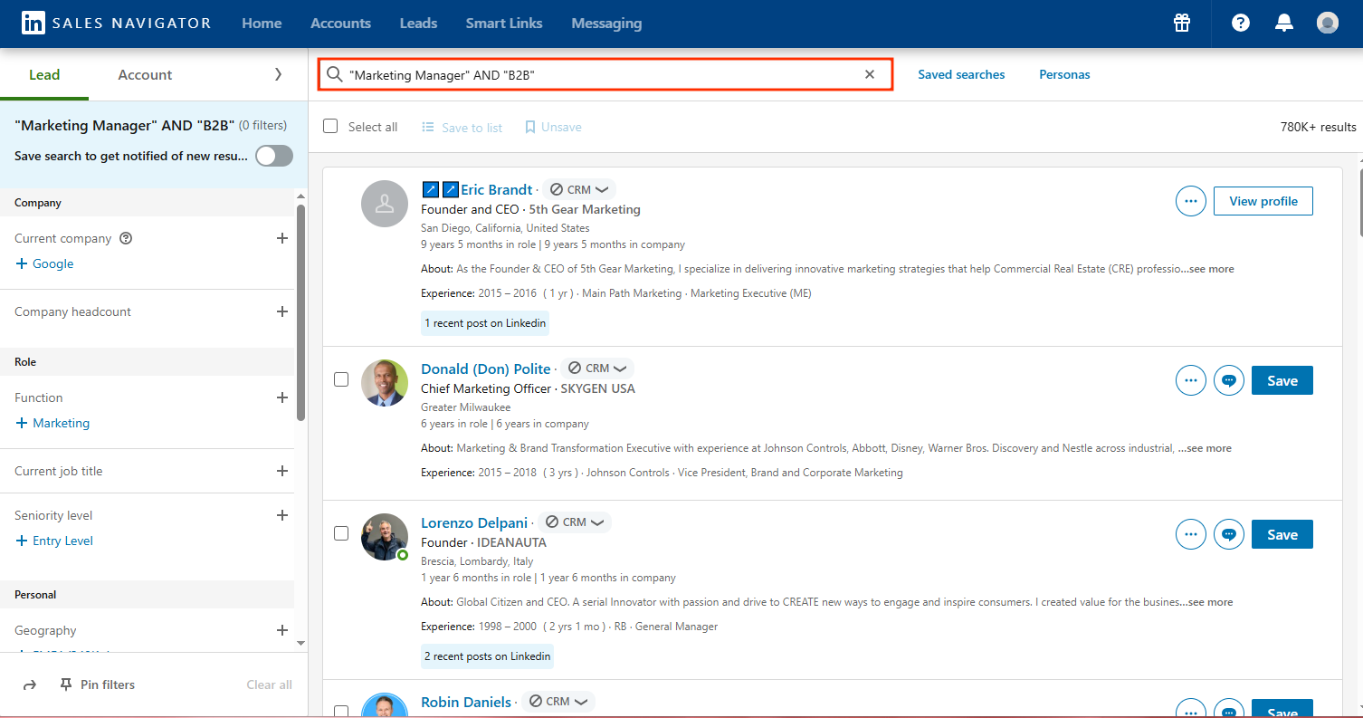The height and width of the screenshot is (718, 1363).
Task: Click Donald Polite's profile photo
Action: (385, 382)
